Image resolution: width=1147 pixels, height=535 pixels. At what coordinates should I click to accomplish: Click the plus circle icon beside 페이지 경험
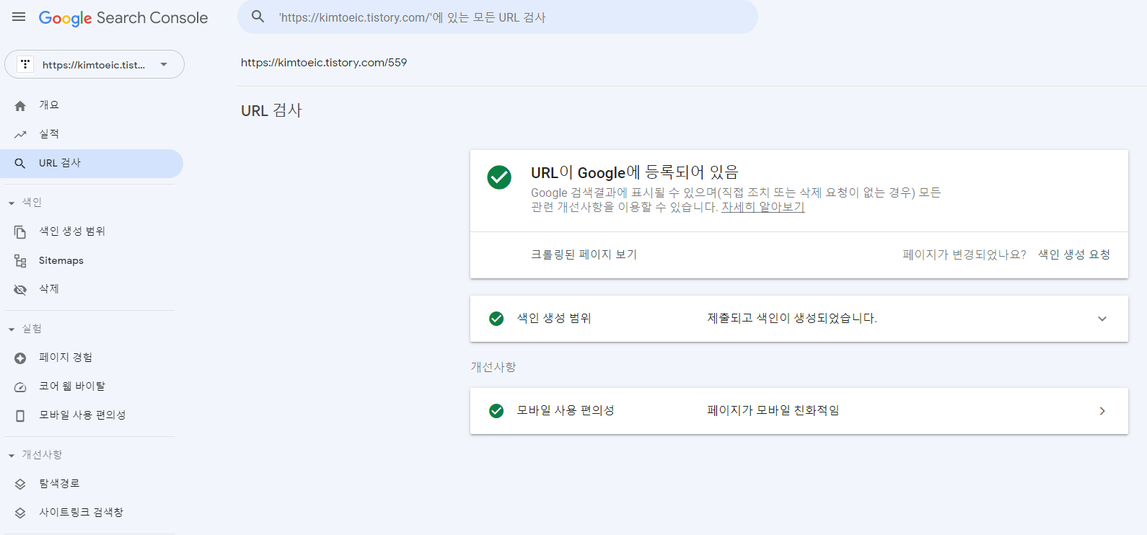(20, 358)
